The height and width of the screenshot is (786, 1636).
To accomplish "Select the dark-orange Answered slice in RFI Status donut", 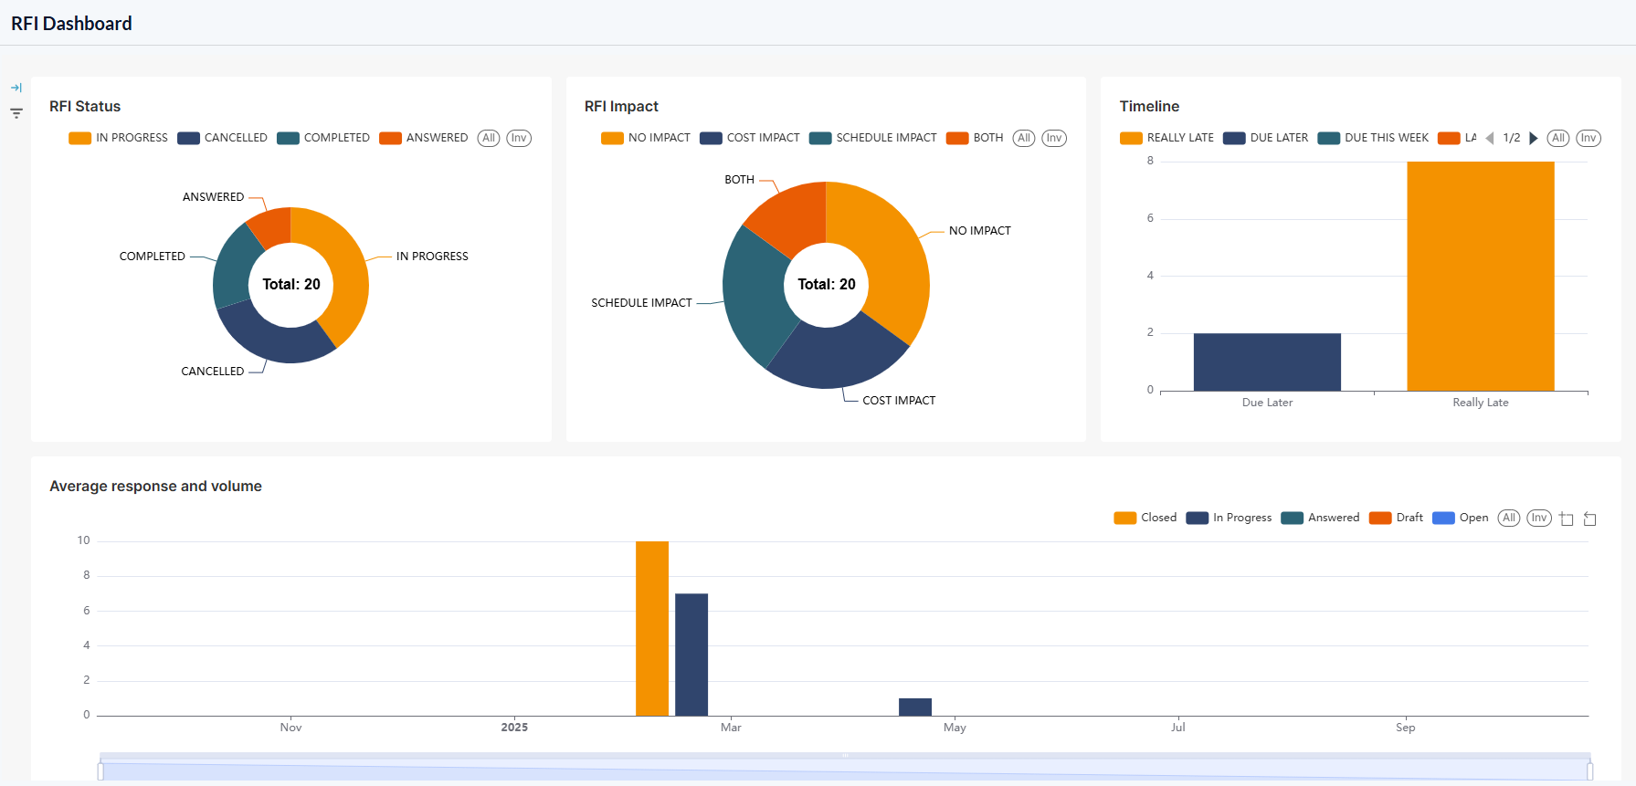I will click(x=273, y=225).
